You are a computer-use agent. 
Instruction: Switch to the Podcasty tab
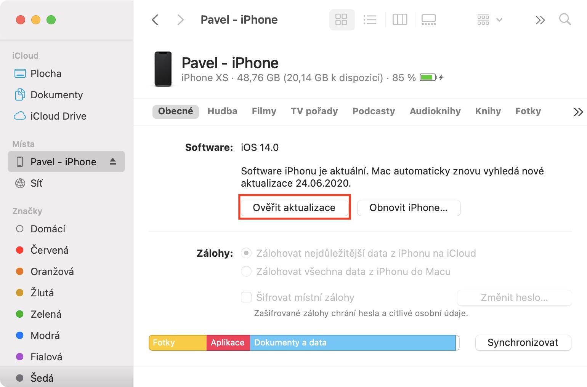click(374, 111)
